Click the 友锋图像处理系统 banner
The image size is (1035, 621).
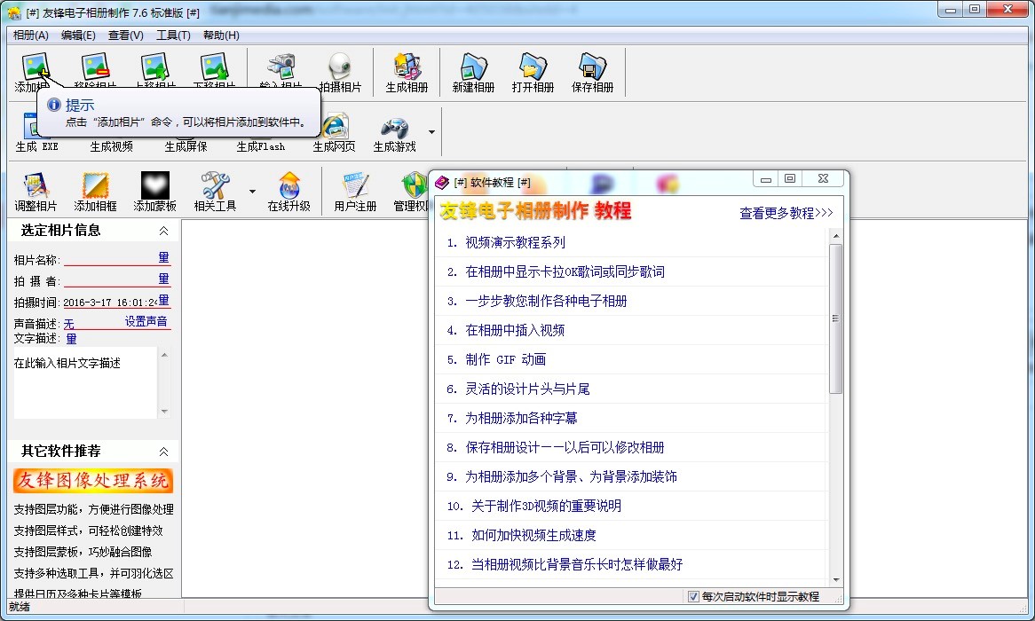click(93, 481)
